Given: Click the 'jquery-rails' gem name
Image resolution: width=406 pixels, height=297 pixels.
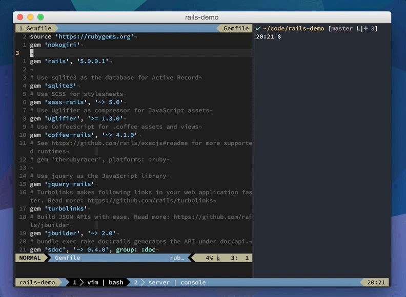Looking at the screenshot, I should 69,184.
